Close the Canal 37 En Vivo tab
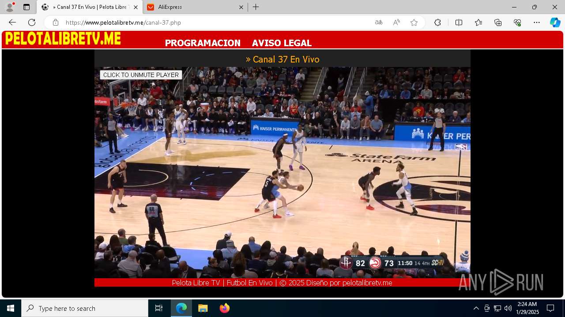 click(136, 7)
